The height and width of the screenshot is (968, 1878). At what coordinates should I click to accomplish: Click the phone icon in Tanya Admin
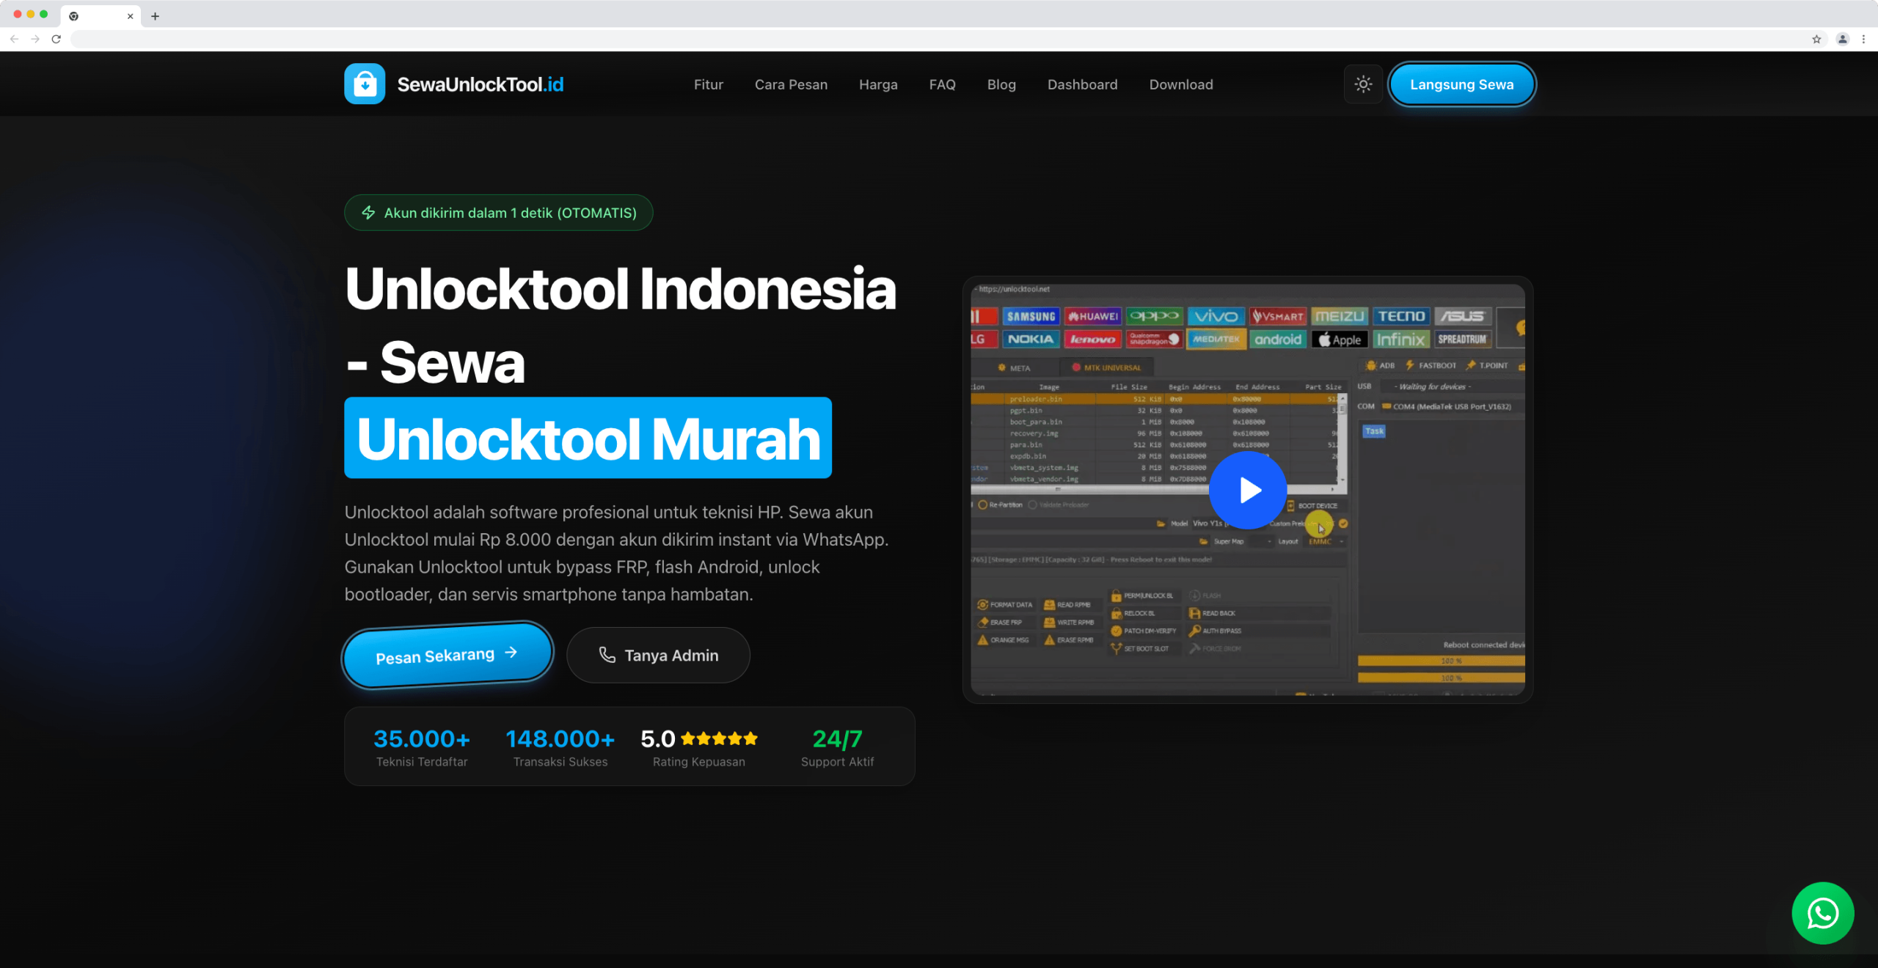pos(607,655)
